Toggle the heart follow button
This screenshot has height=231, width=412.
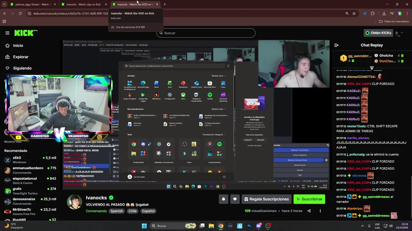pos(235,199)
